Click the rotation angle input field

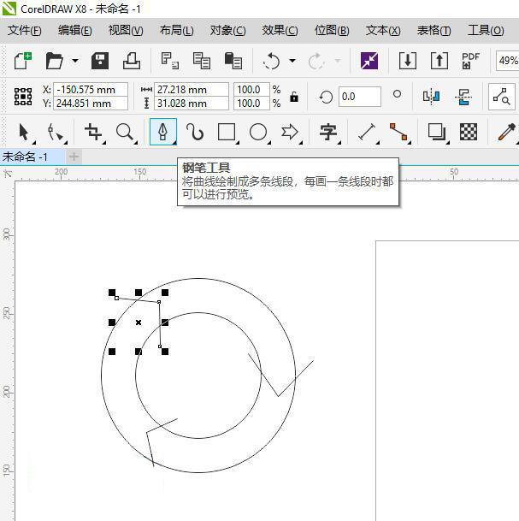[359, 97]
